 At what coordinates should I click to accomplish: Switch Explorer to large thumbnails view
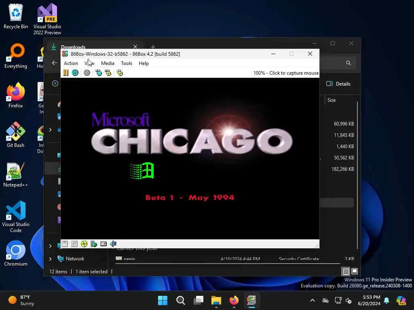pos(355,271)
